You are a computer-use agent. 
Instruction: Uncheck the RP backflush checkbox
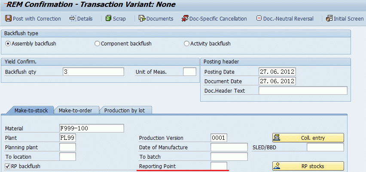coord(8,166)
